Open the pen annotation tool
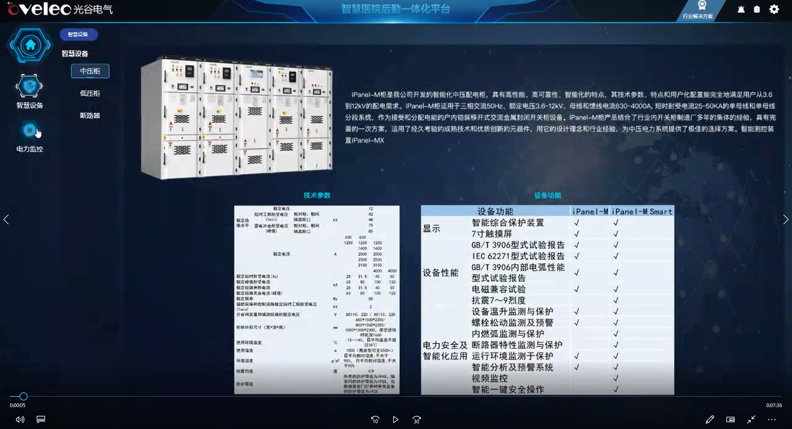792x429 pixels. point(709,420)
